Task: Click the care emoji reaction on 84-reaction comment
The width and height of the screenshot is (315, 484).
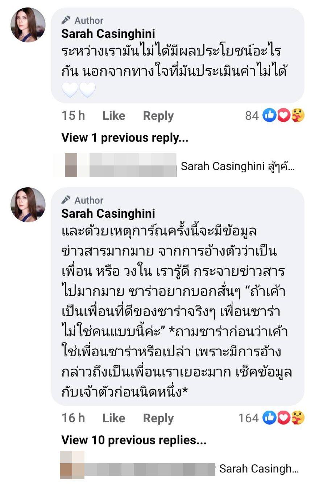Action: pyautogui.click(x=298, y=116)
